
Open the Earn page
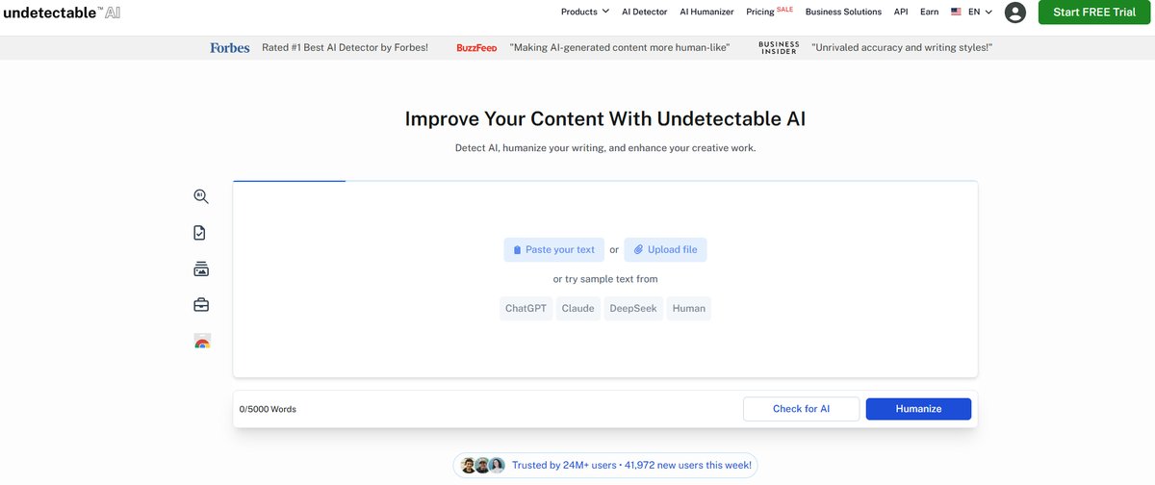[929, 12]
